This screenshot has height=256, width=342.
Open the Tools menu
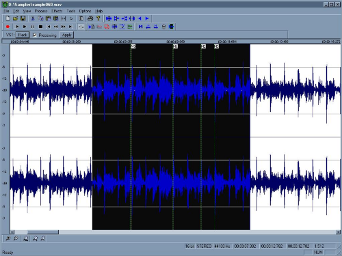click(x=71, y=11)
